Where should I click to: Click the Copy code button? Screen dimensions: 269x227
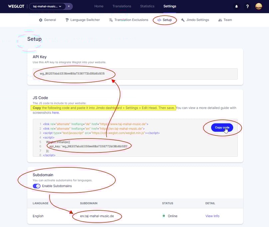coord(222,127)
